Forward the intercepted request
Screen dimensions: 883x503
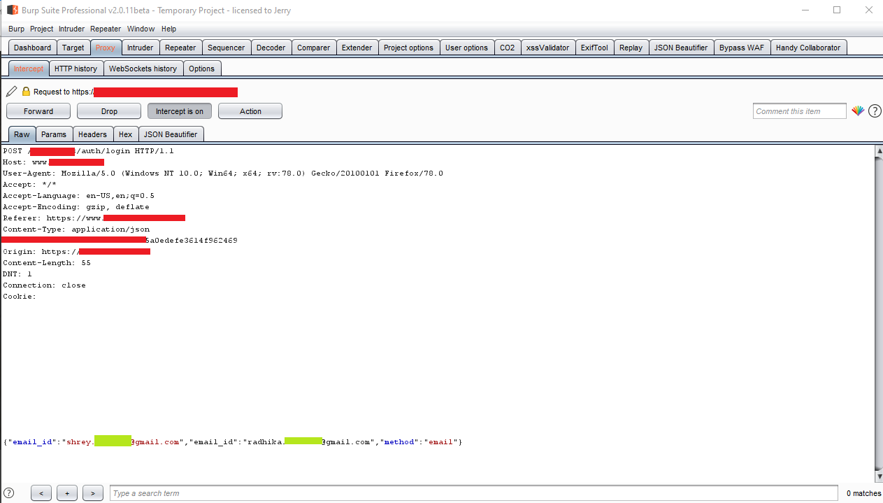(38, 111)
